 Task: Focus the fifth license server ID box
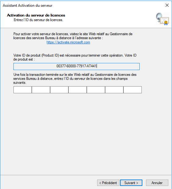pyautogui.click(x=96, y=90)
